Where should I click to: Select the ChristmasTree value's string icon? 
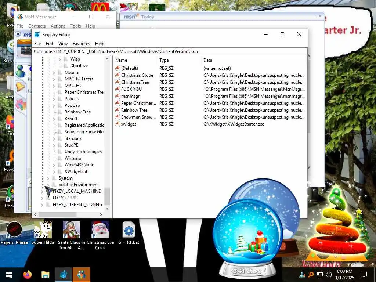coord(117,82)
